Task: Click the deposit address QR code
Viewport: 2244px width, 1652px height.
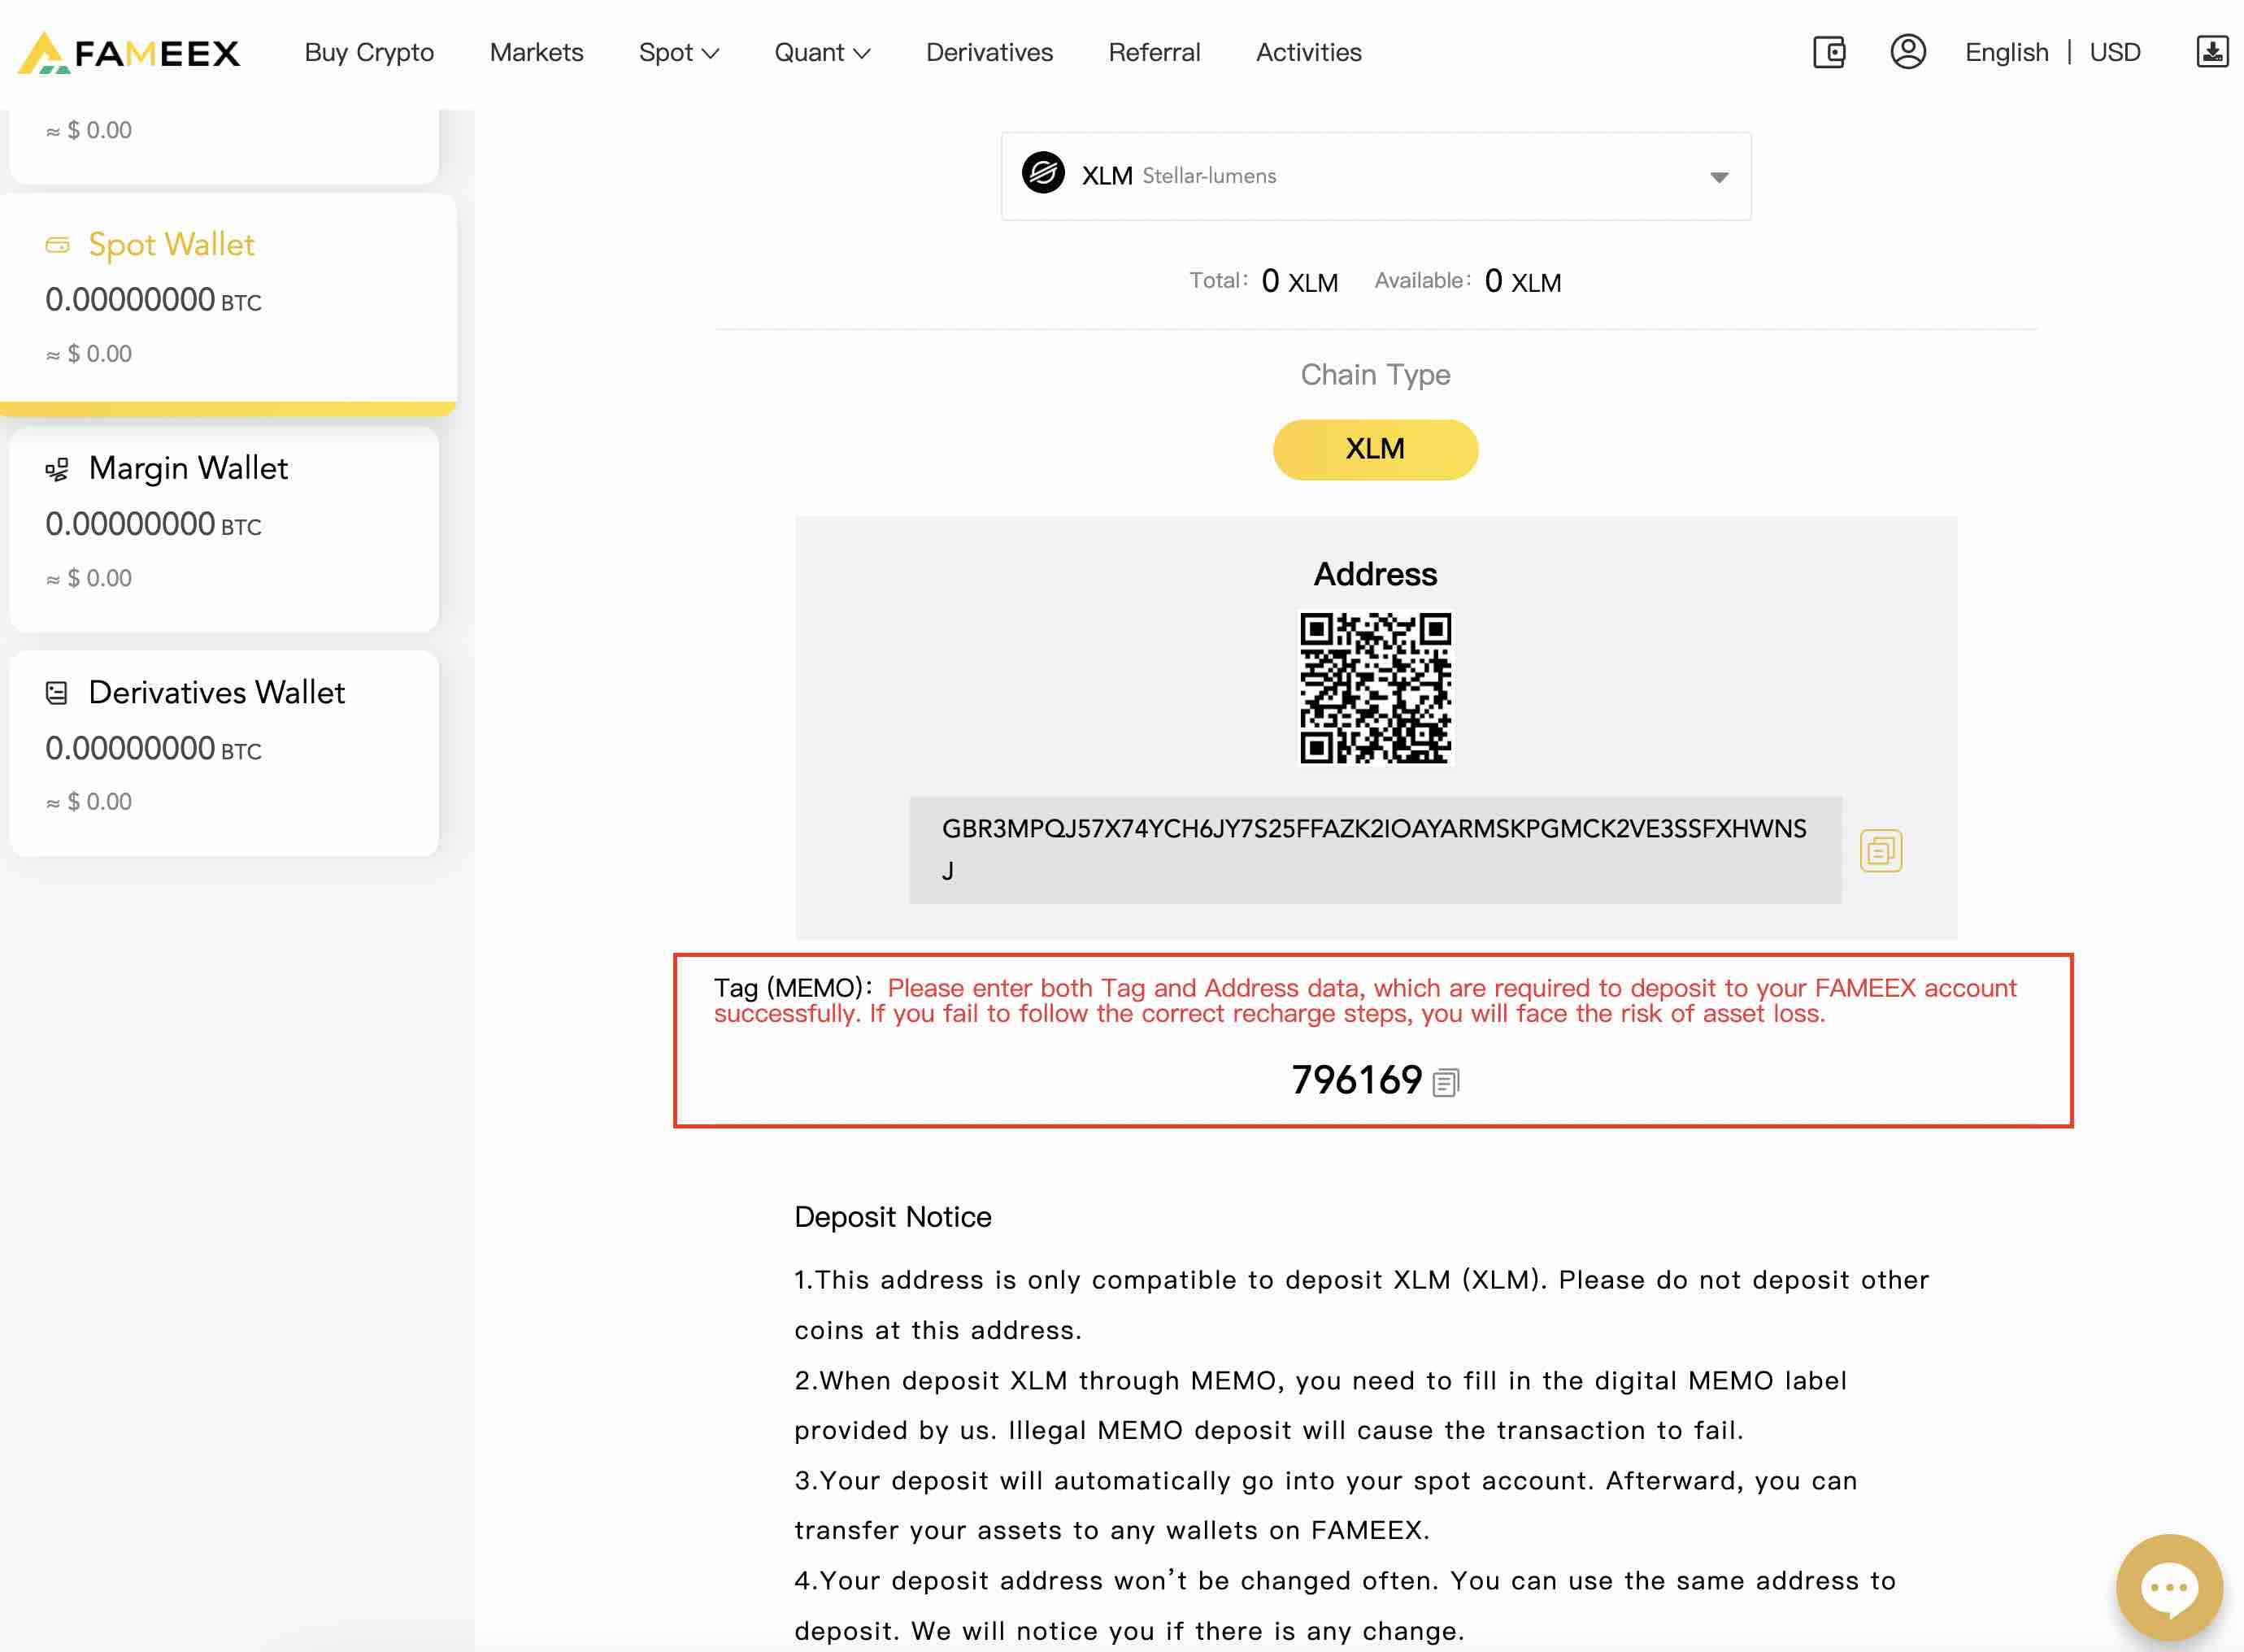Action: (1375, 688)
